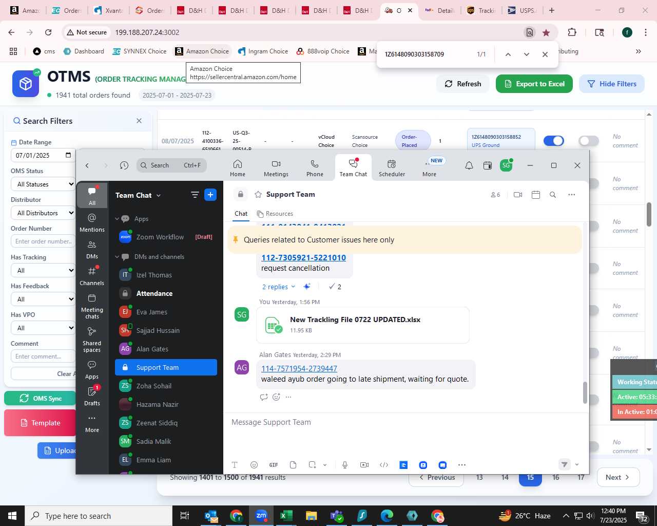657x526 pixels.
Task: Reply in thread to Alan Gates' message
Action: (x=264, y=397)
